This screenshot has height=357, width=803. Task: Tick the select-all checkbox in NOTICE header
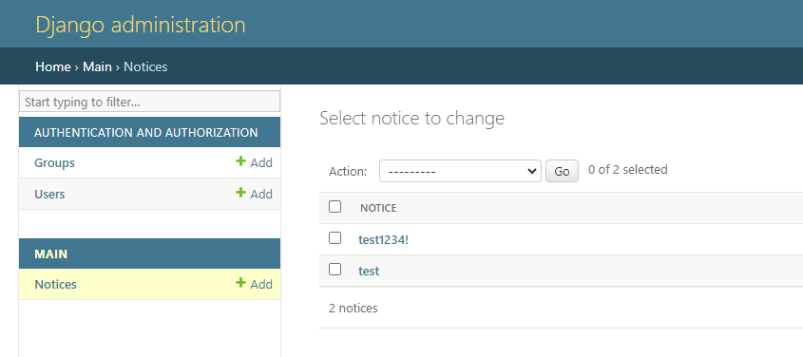click(335, 207)
